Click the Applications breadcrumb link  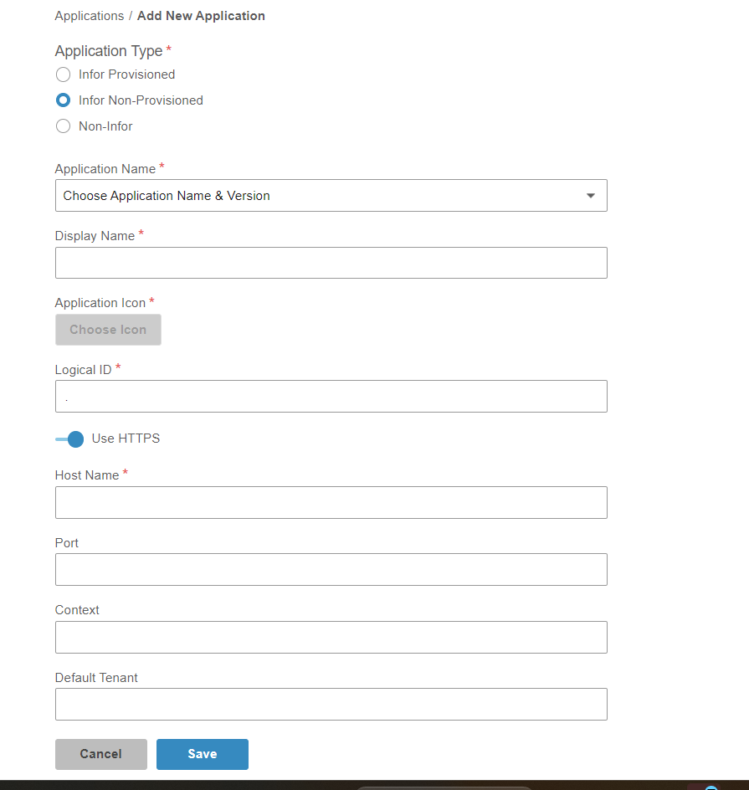pyautogui.click(x=89, y=16)
